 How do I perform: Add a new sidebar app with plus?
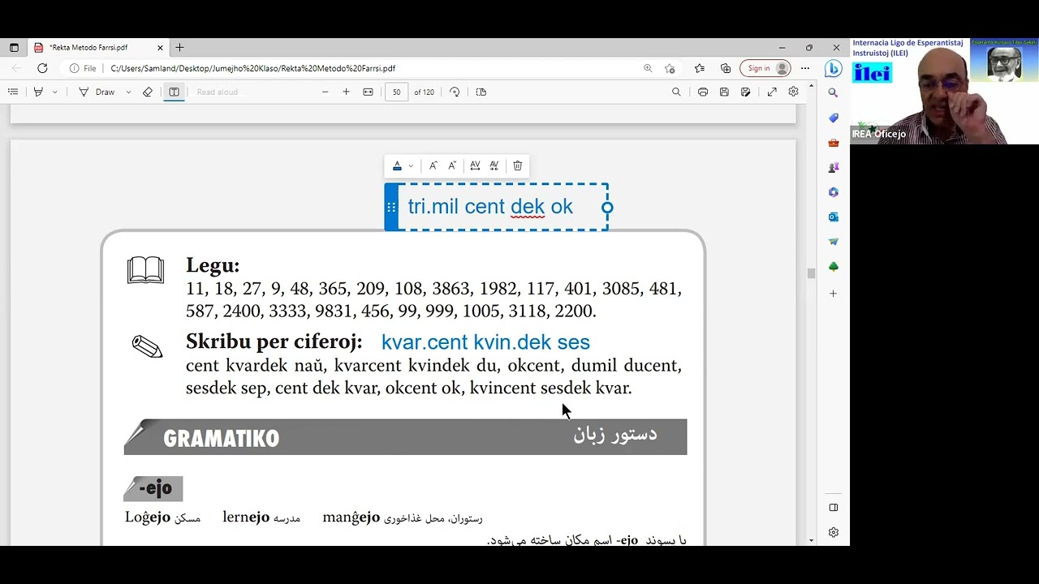click(833, 293)
